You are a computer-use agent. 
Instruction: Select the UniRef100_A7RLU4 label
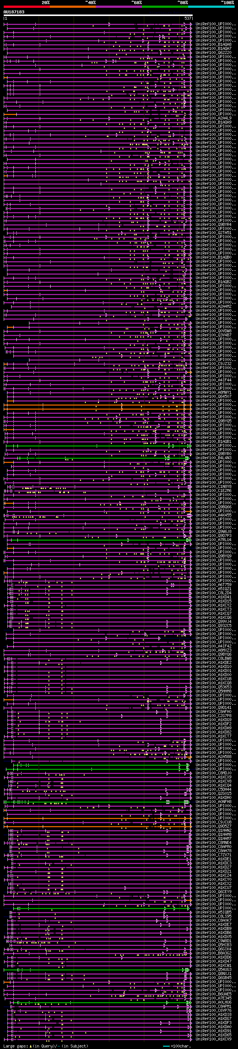[213, 540]
